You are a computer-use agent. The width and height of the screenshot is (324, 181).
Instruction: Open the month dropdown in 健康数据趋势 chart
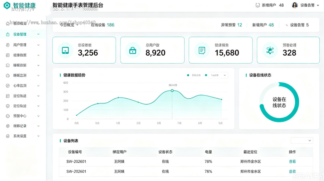(x=218, y=75)
